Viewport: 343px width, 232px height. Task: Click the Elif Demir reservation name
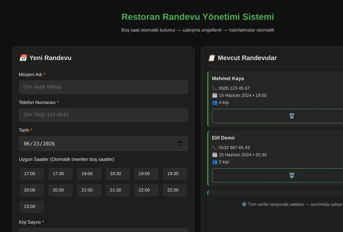click(x=224, y=138)
